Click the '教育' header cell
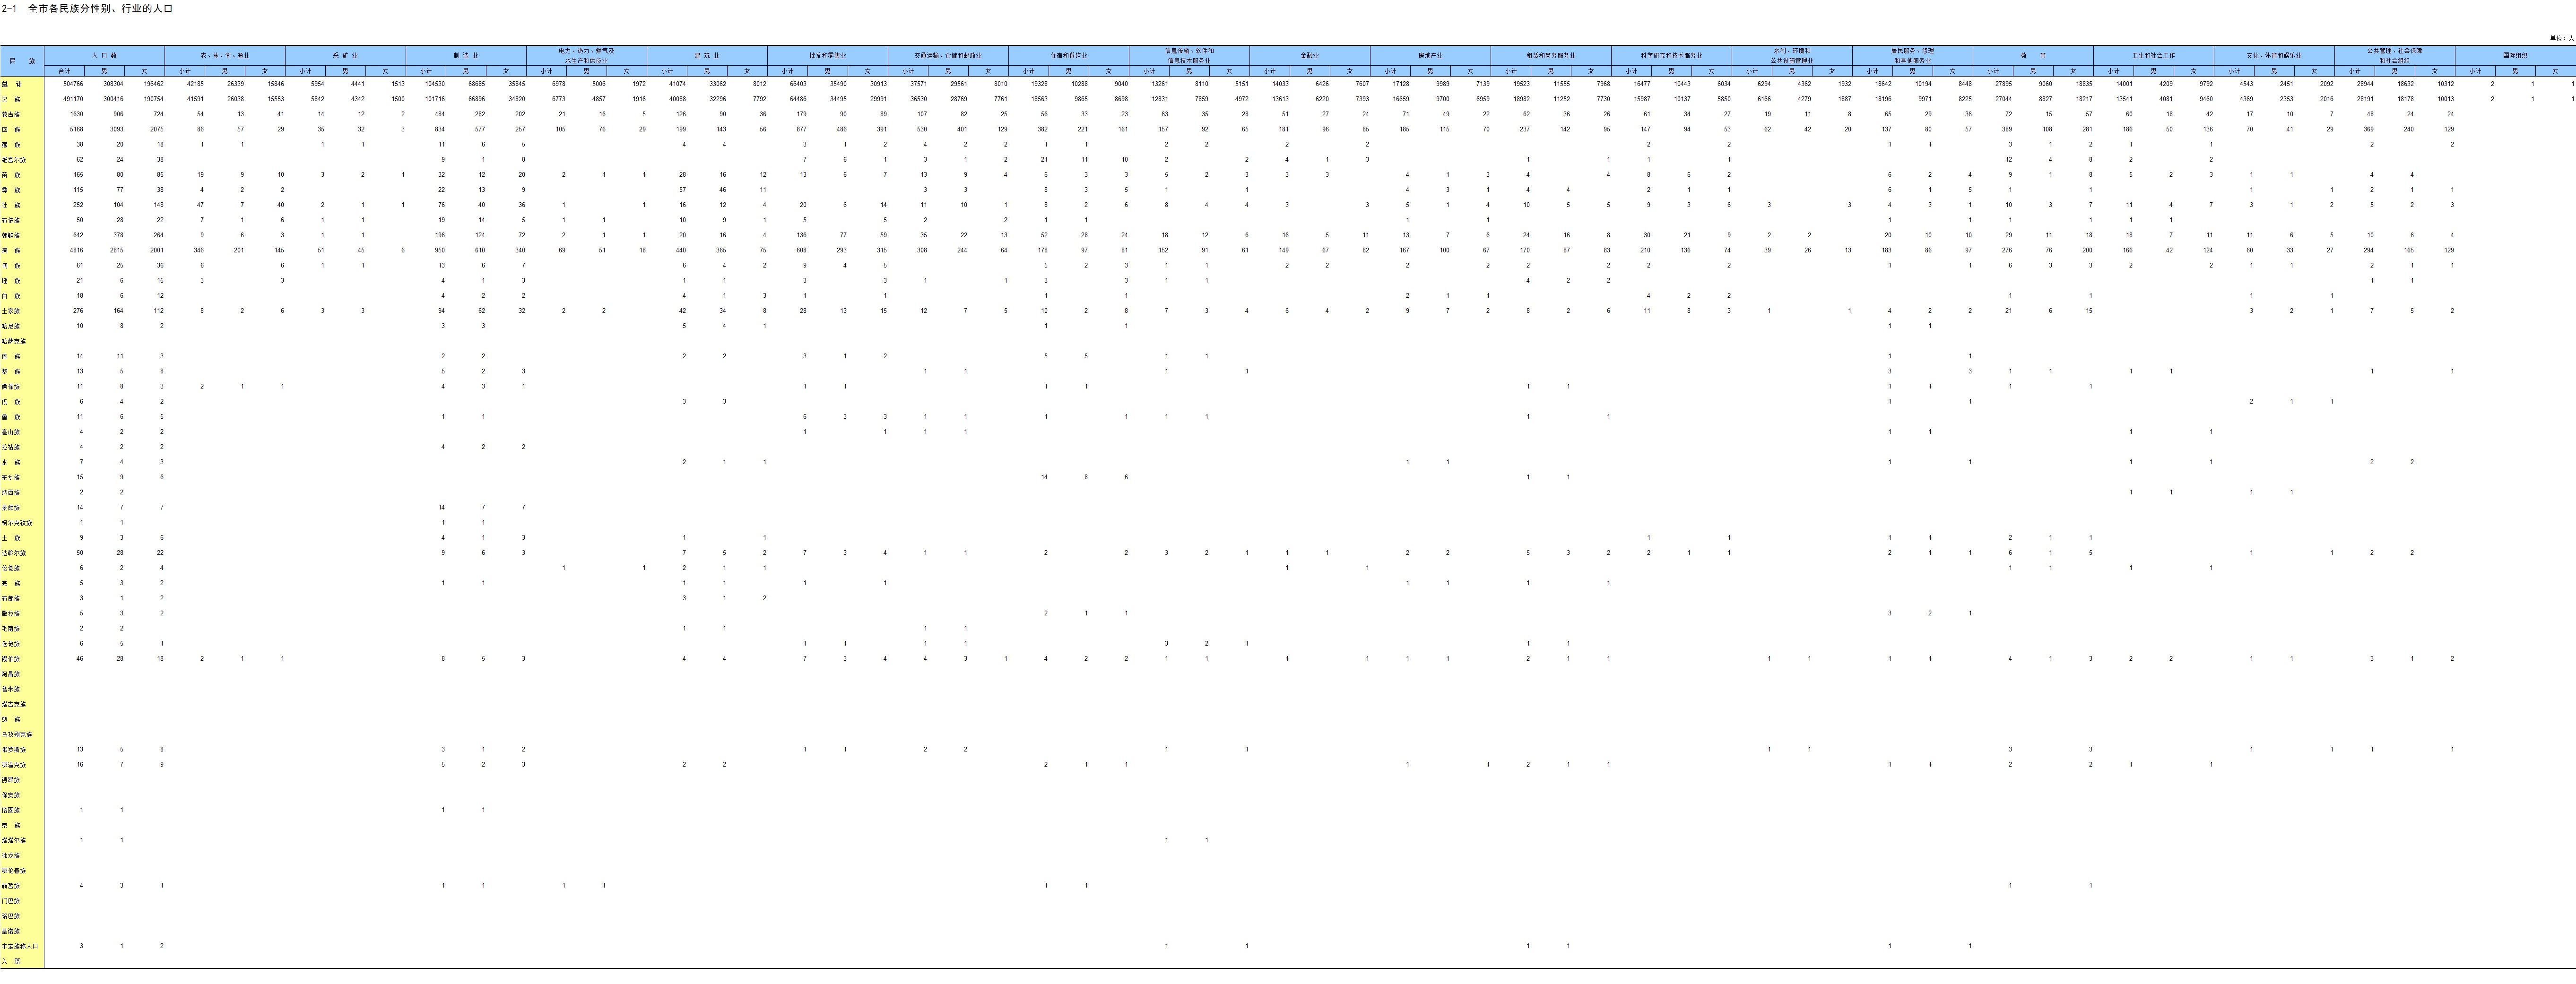Screen dimensions: 2576x984 tap(2033, 55)
